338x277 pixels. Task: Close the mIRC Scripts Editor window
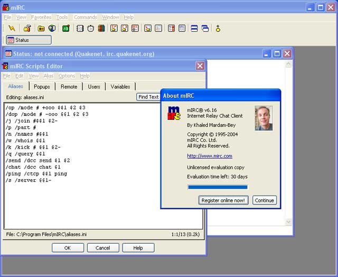point(200,66)
